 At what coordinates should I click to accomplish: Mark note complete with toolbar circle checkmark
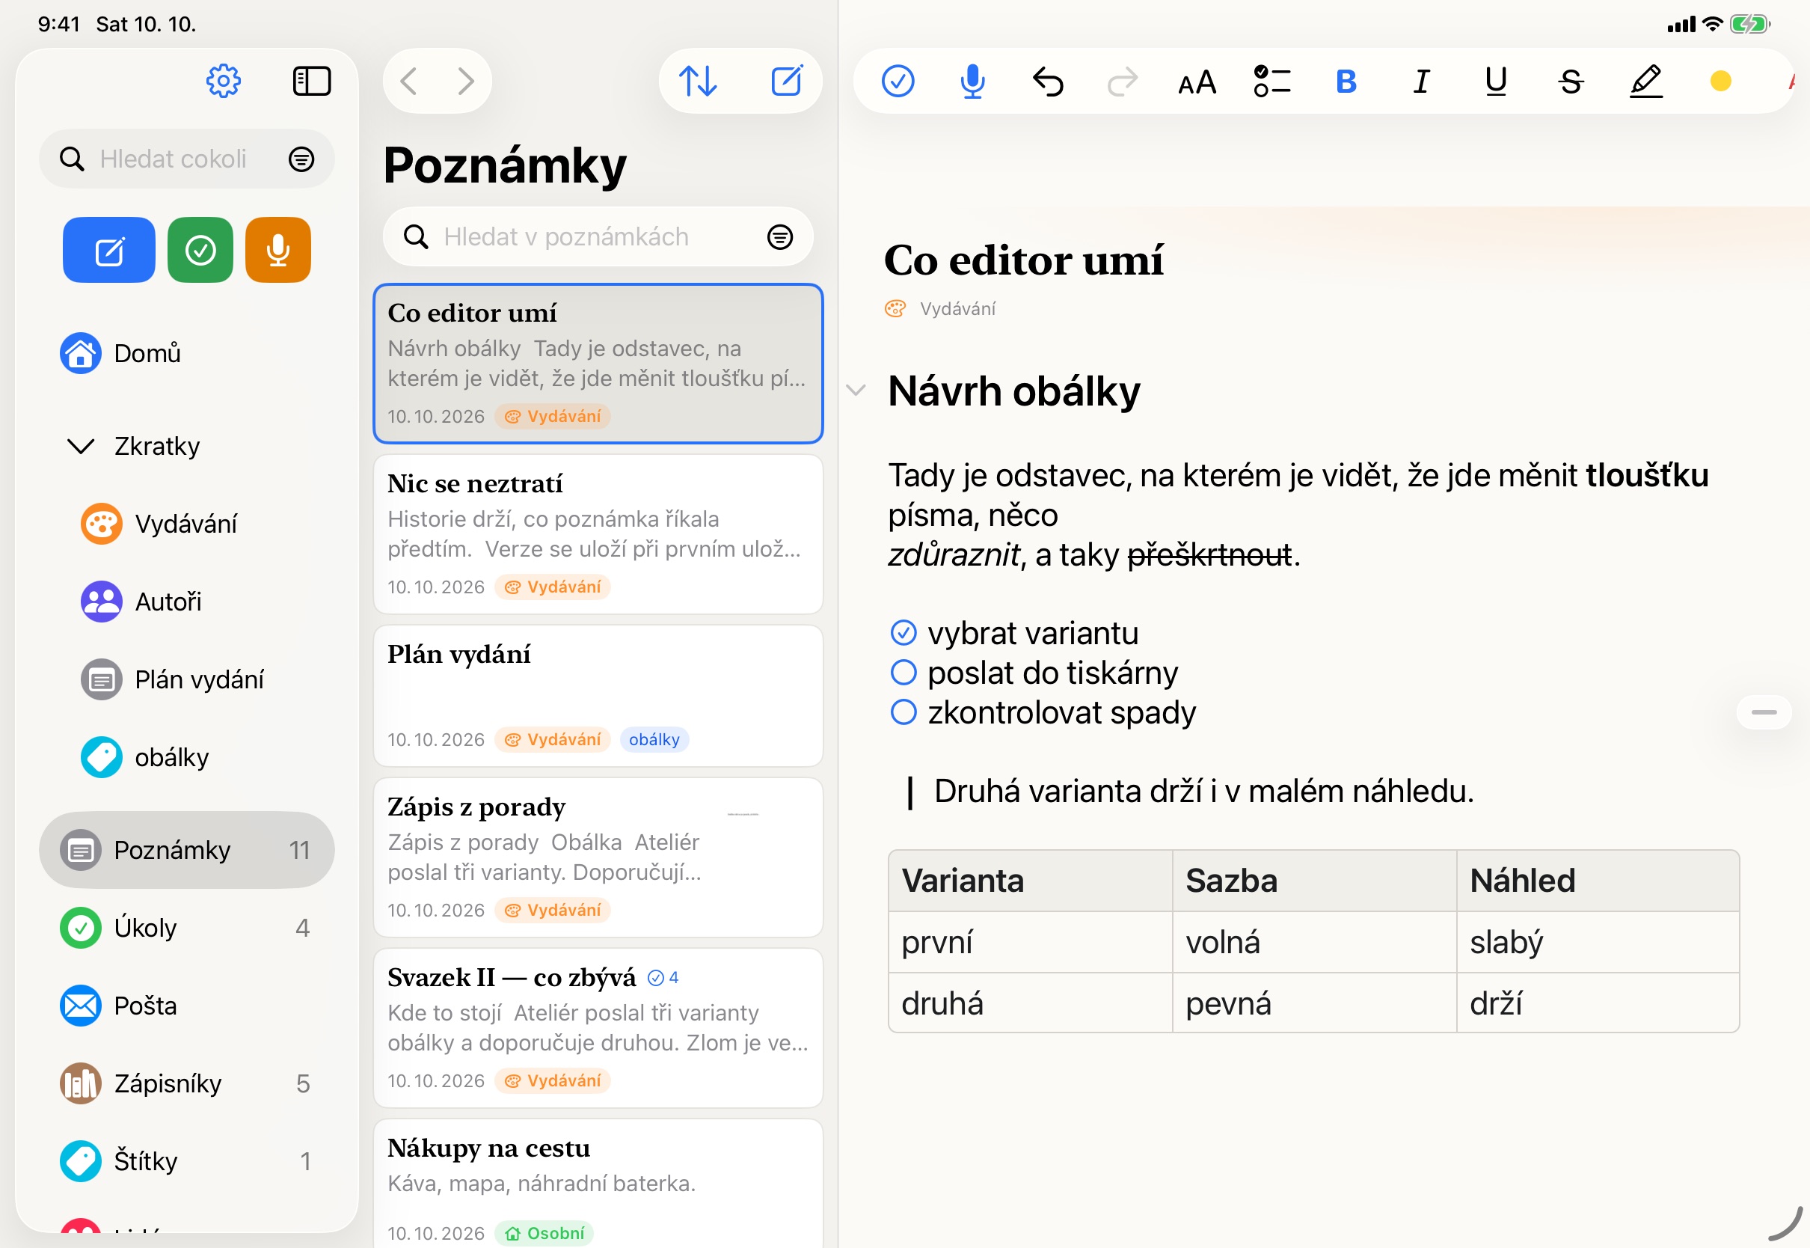coord(898,81)
